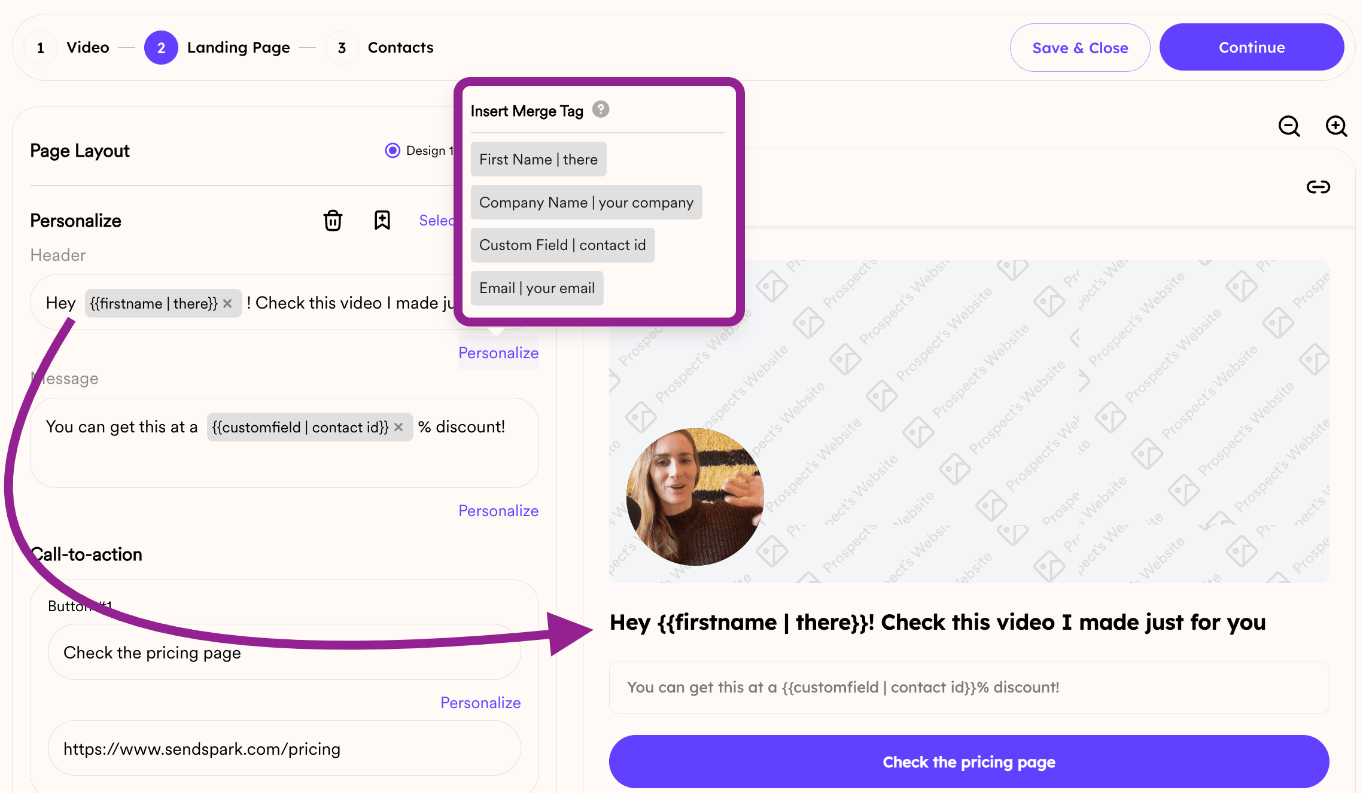Go to step 2 Landing Page
This screenshot has width=1363, height=793.
(217, 47)
